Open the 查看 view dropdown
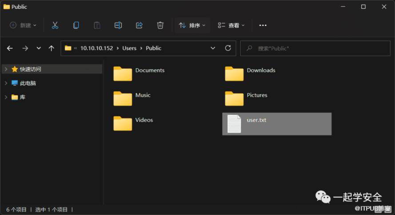 pyautogui.click(x=231, y=25)
